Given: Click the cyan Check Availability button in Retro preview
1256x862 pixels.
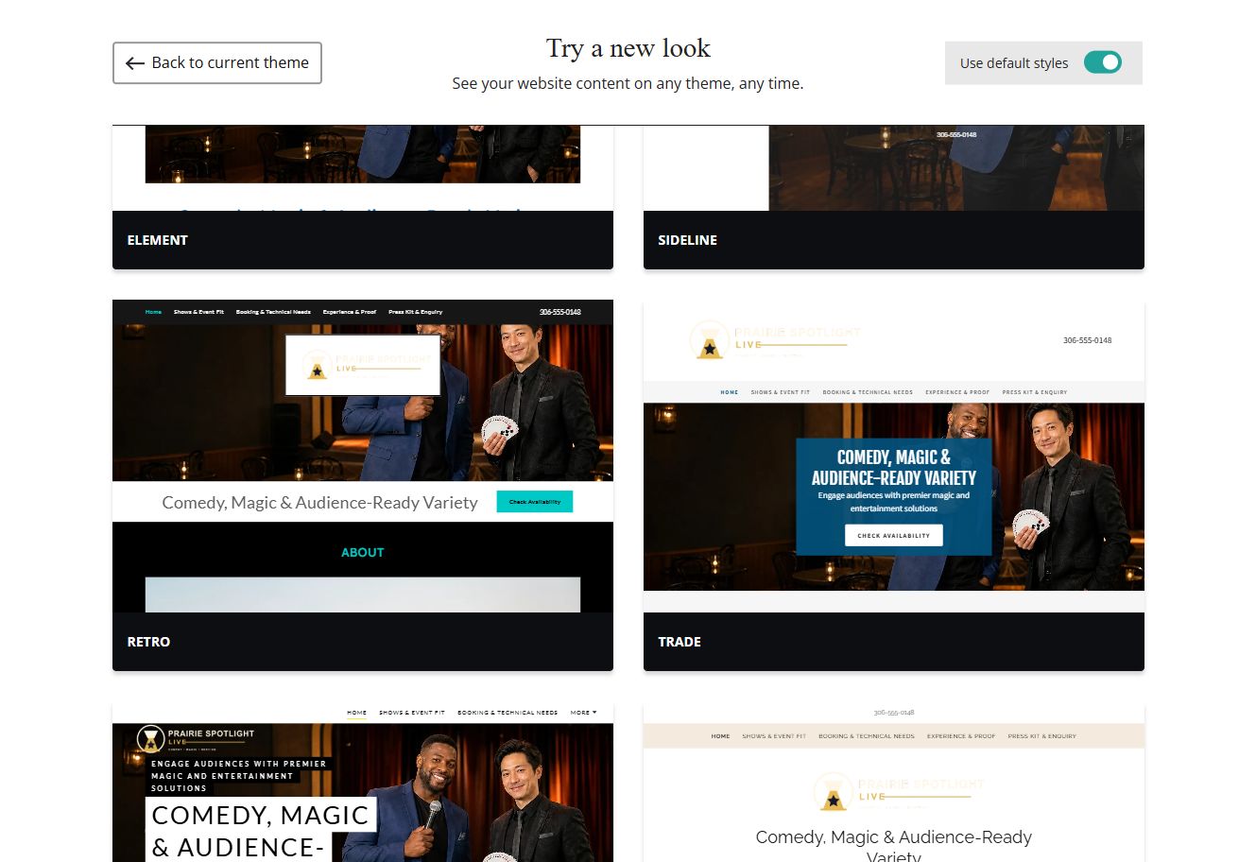Looking at the screenshot, I should click(x=535, y=502).
